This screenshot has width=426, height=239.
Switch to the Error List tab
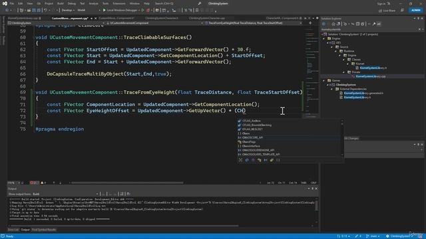pyautogui.click(x=13, y=230)
